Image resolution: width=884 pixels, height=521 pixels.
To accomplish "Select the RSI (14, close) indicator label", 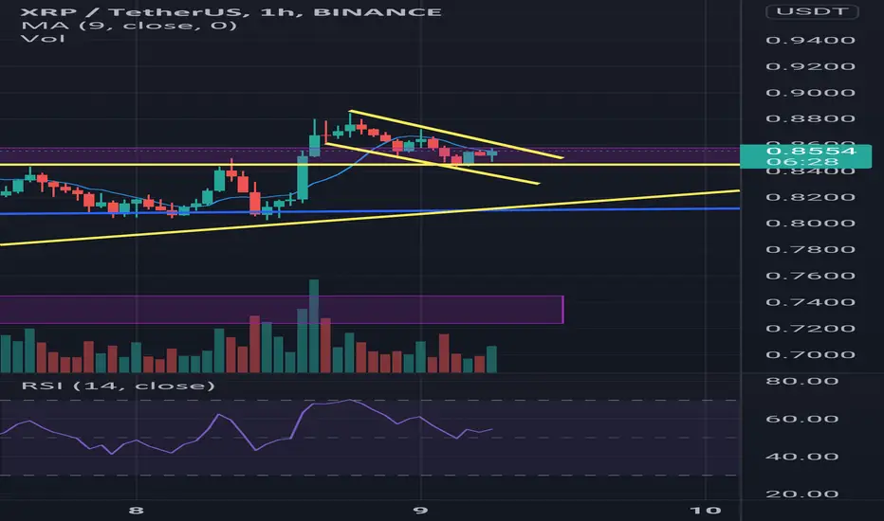I will [x=119, y=386].
